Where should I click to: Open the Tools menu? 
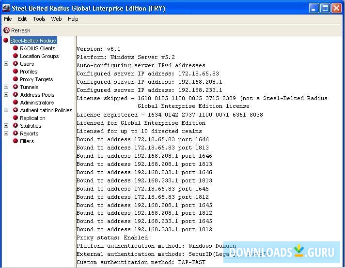coord(39,19)
